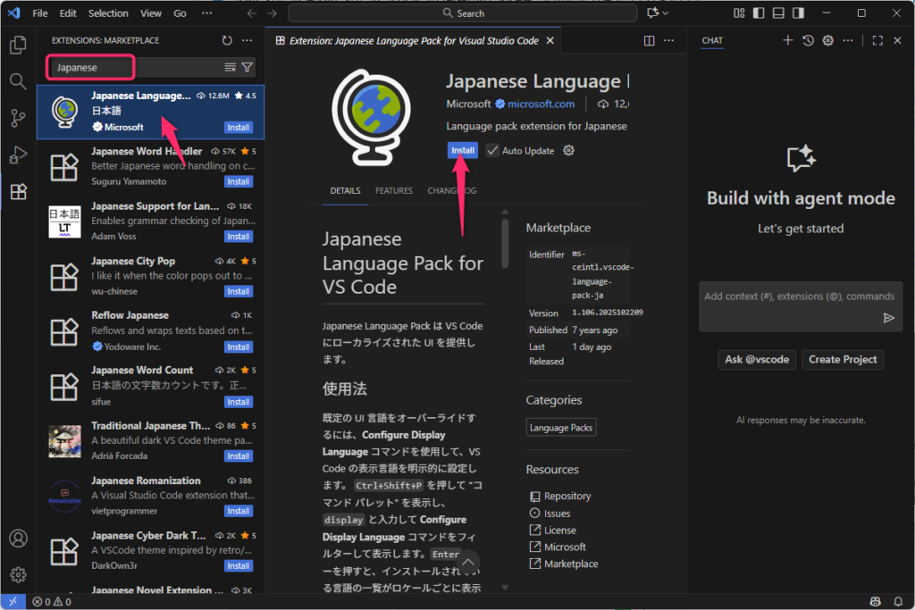The image size is (915, 610).
Task: Open the split editor right icon
Action: tap(650, 40)
